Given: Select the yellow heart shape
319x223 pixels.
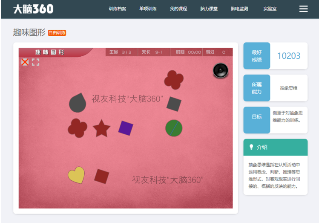Looking at the screenshot, I should pos(76,175).
